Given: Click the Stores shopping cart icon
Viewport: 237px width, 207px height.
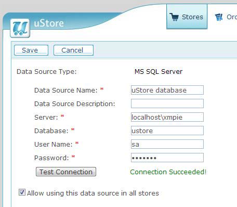Looking at the screenshot, I should 174,17.
